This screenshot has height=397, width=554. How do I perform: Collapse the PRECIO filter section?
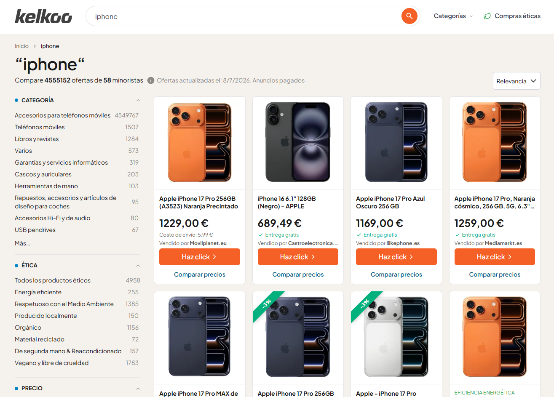pyautogui.click(x=138, y=389)
